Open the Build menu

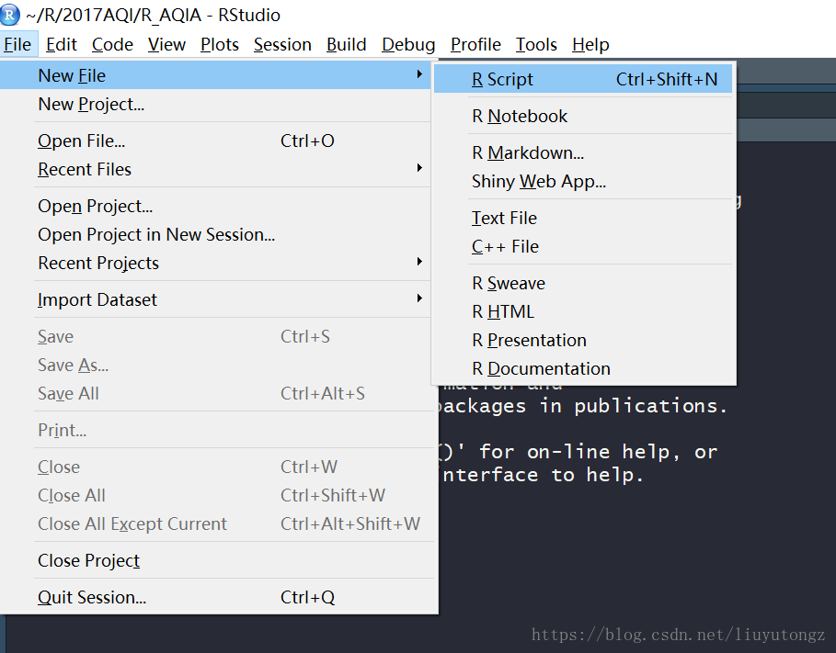point(346,45)
